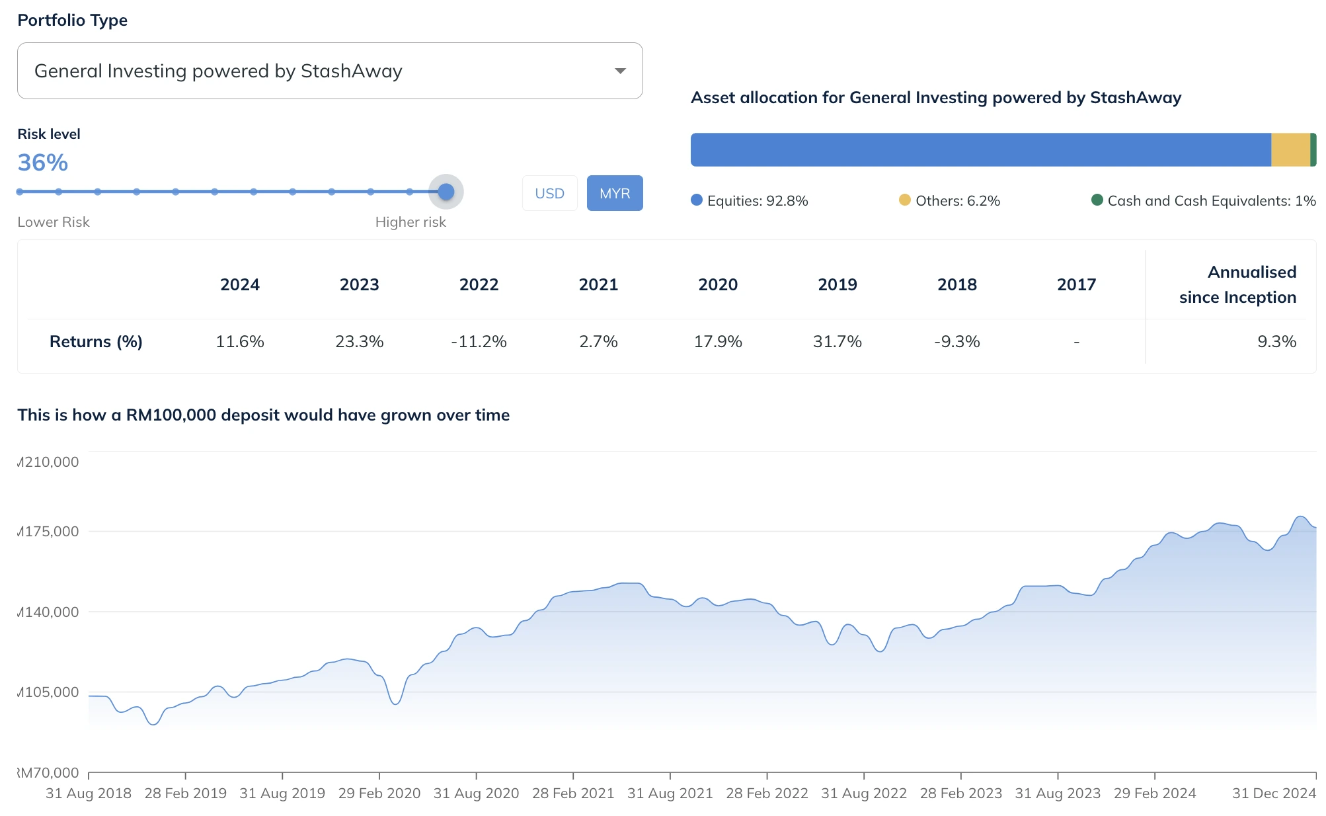Click the 11.6% return value
Viewport: 1326px width, 816px height.
click(x=240, y=341)
